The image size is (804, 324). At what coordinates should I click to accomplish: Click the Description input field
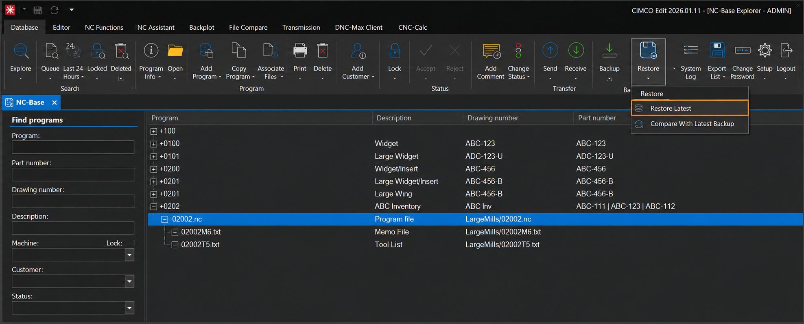pyautogui.click(x=73, y=228)
